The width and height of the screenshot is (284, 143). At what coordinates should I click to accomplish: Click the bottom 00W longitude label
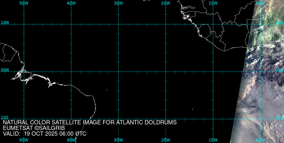(260, 140)
